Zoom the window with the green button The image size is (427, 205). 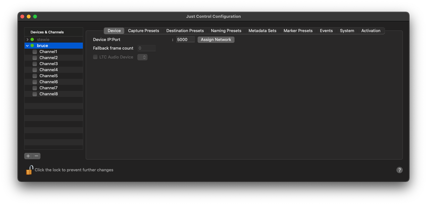point(35,17)
